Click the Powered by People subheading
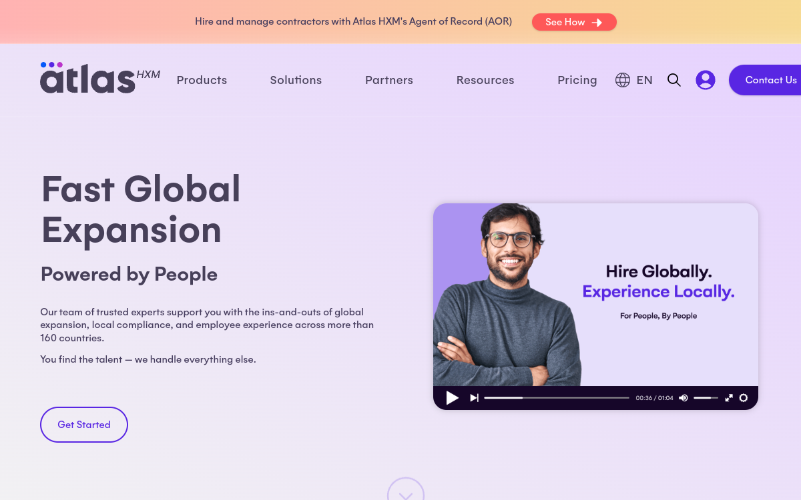This screenshot has height=500, width=801. [x=129, y=274]
